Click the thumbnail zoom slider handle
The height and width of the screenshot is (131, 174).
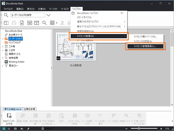point(139,128)
